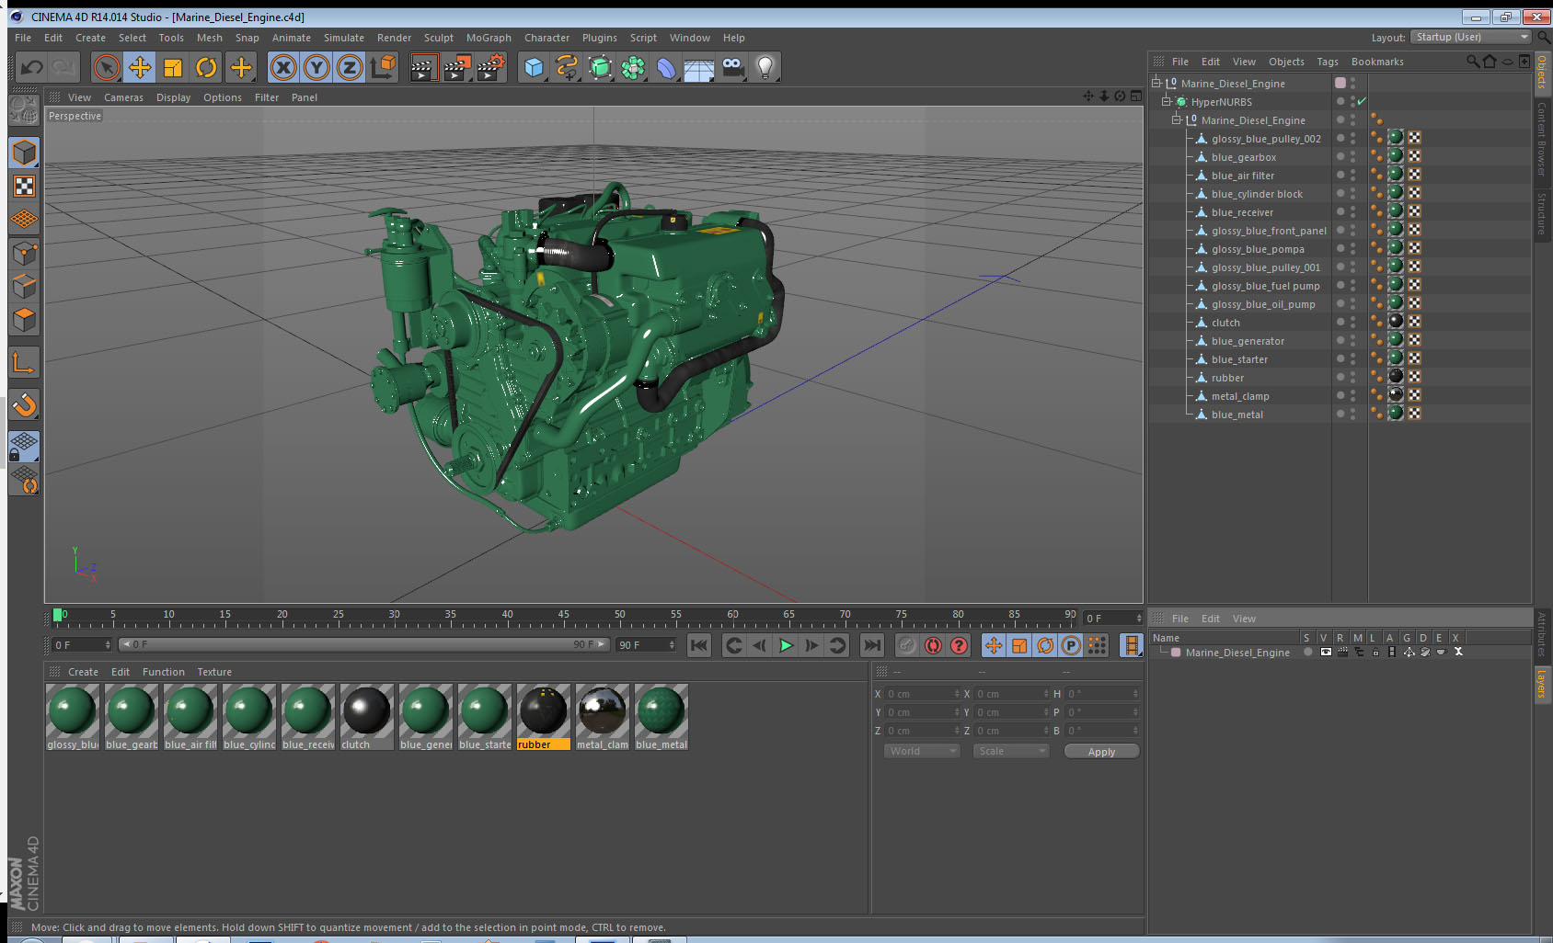Open the Layout dropdown Startup (User)

click(1470, 37)
